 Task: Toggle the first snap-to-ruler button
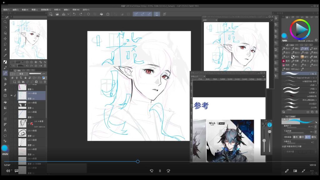[x=136, y=14]
